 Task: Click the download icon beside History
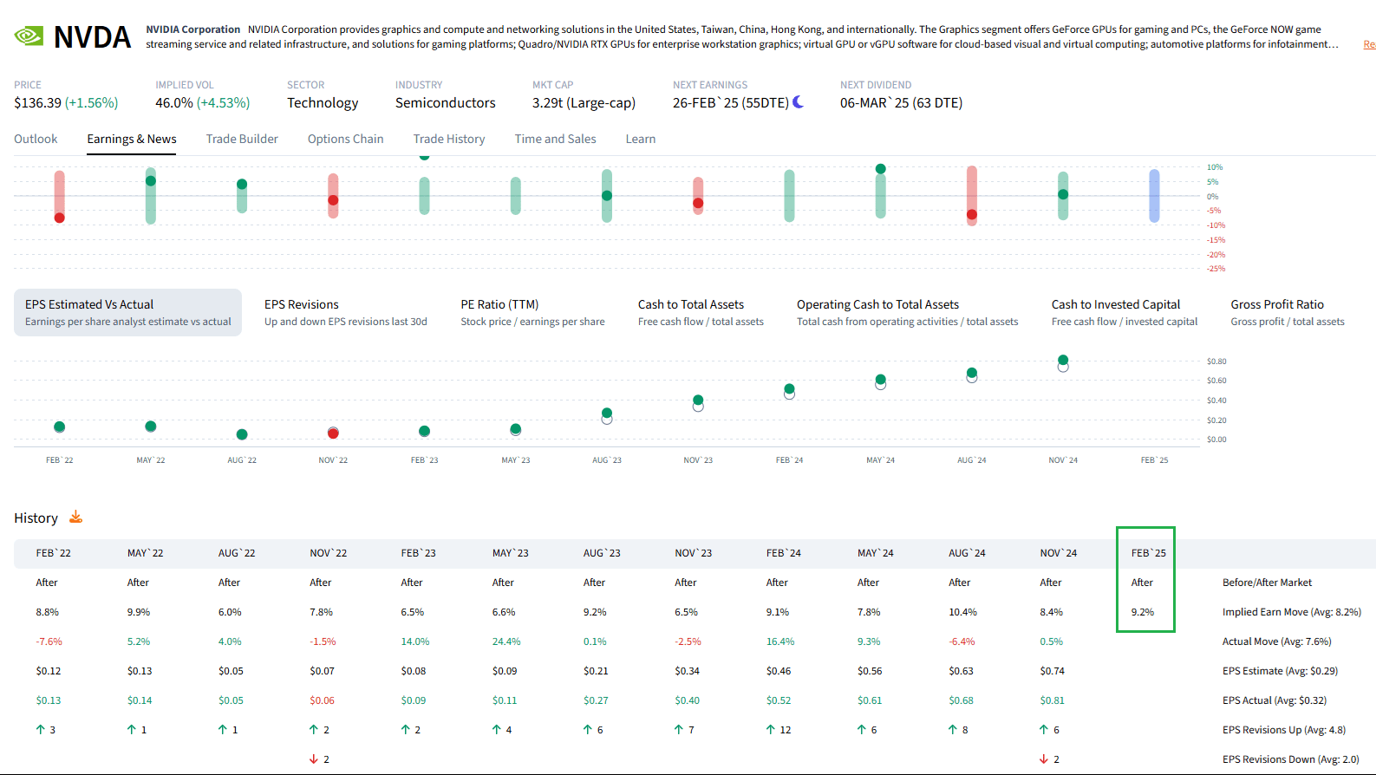76,517
